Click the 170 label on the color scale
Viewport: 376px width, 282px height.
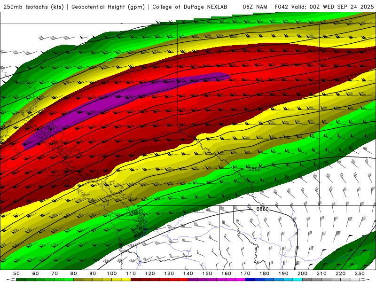pos(245,274)
